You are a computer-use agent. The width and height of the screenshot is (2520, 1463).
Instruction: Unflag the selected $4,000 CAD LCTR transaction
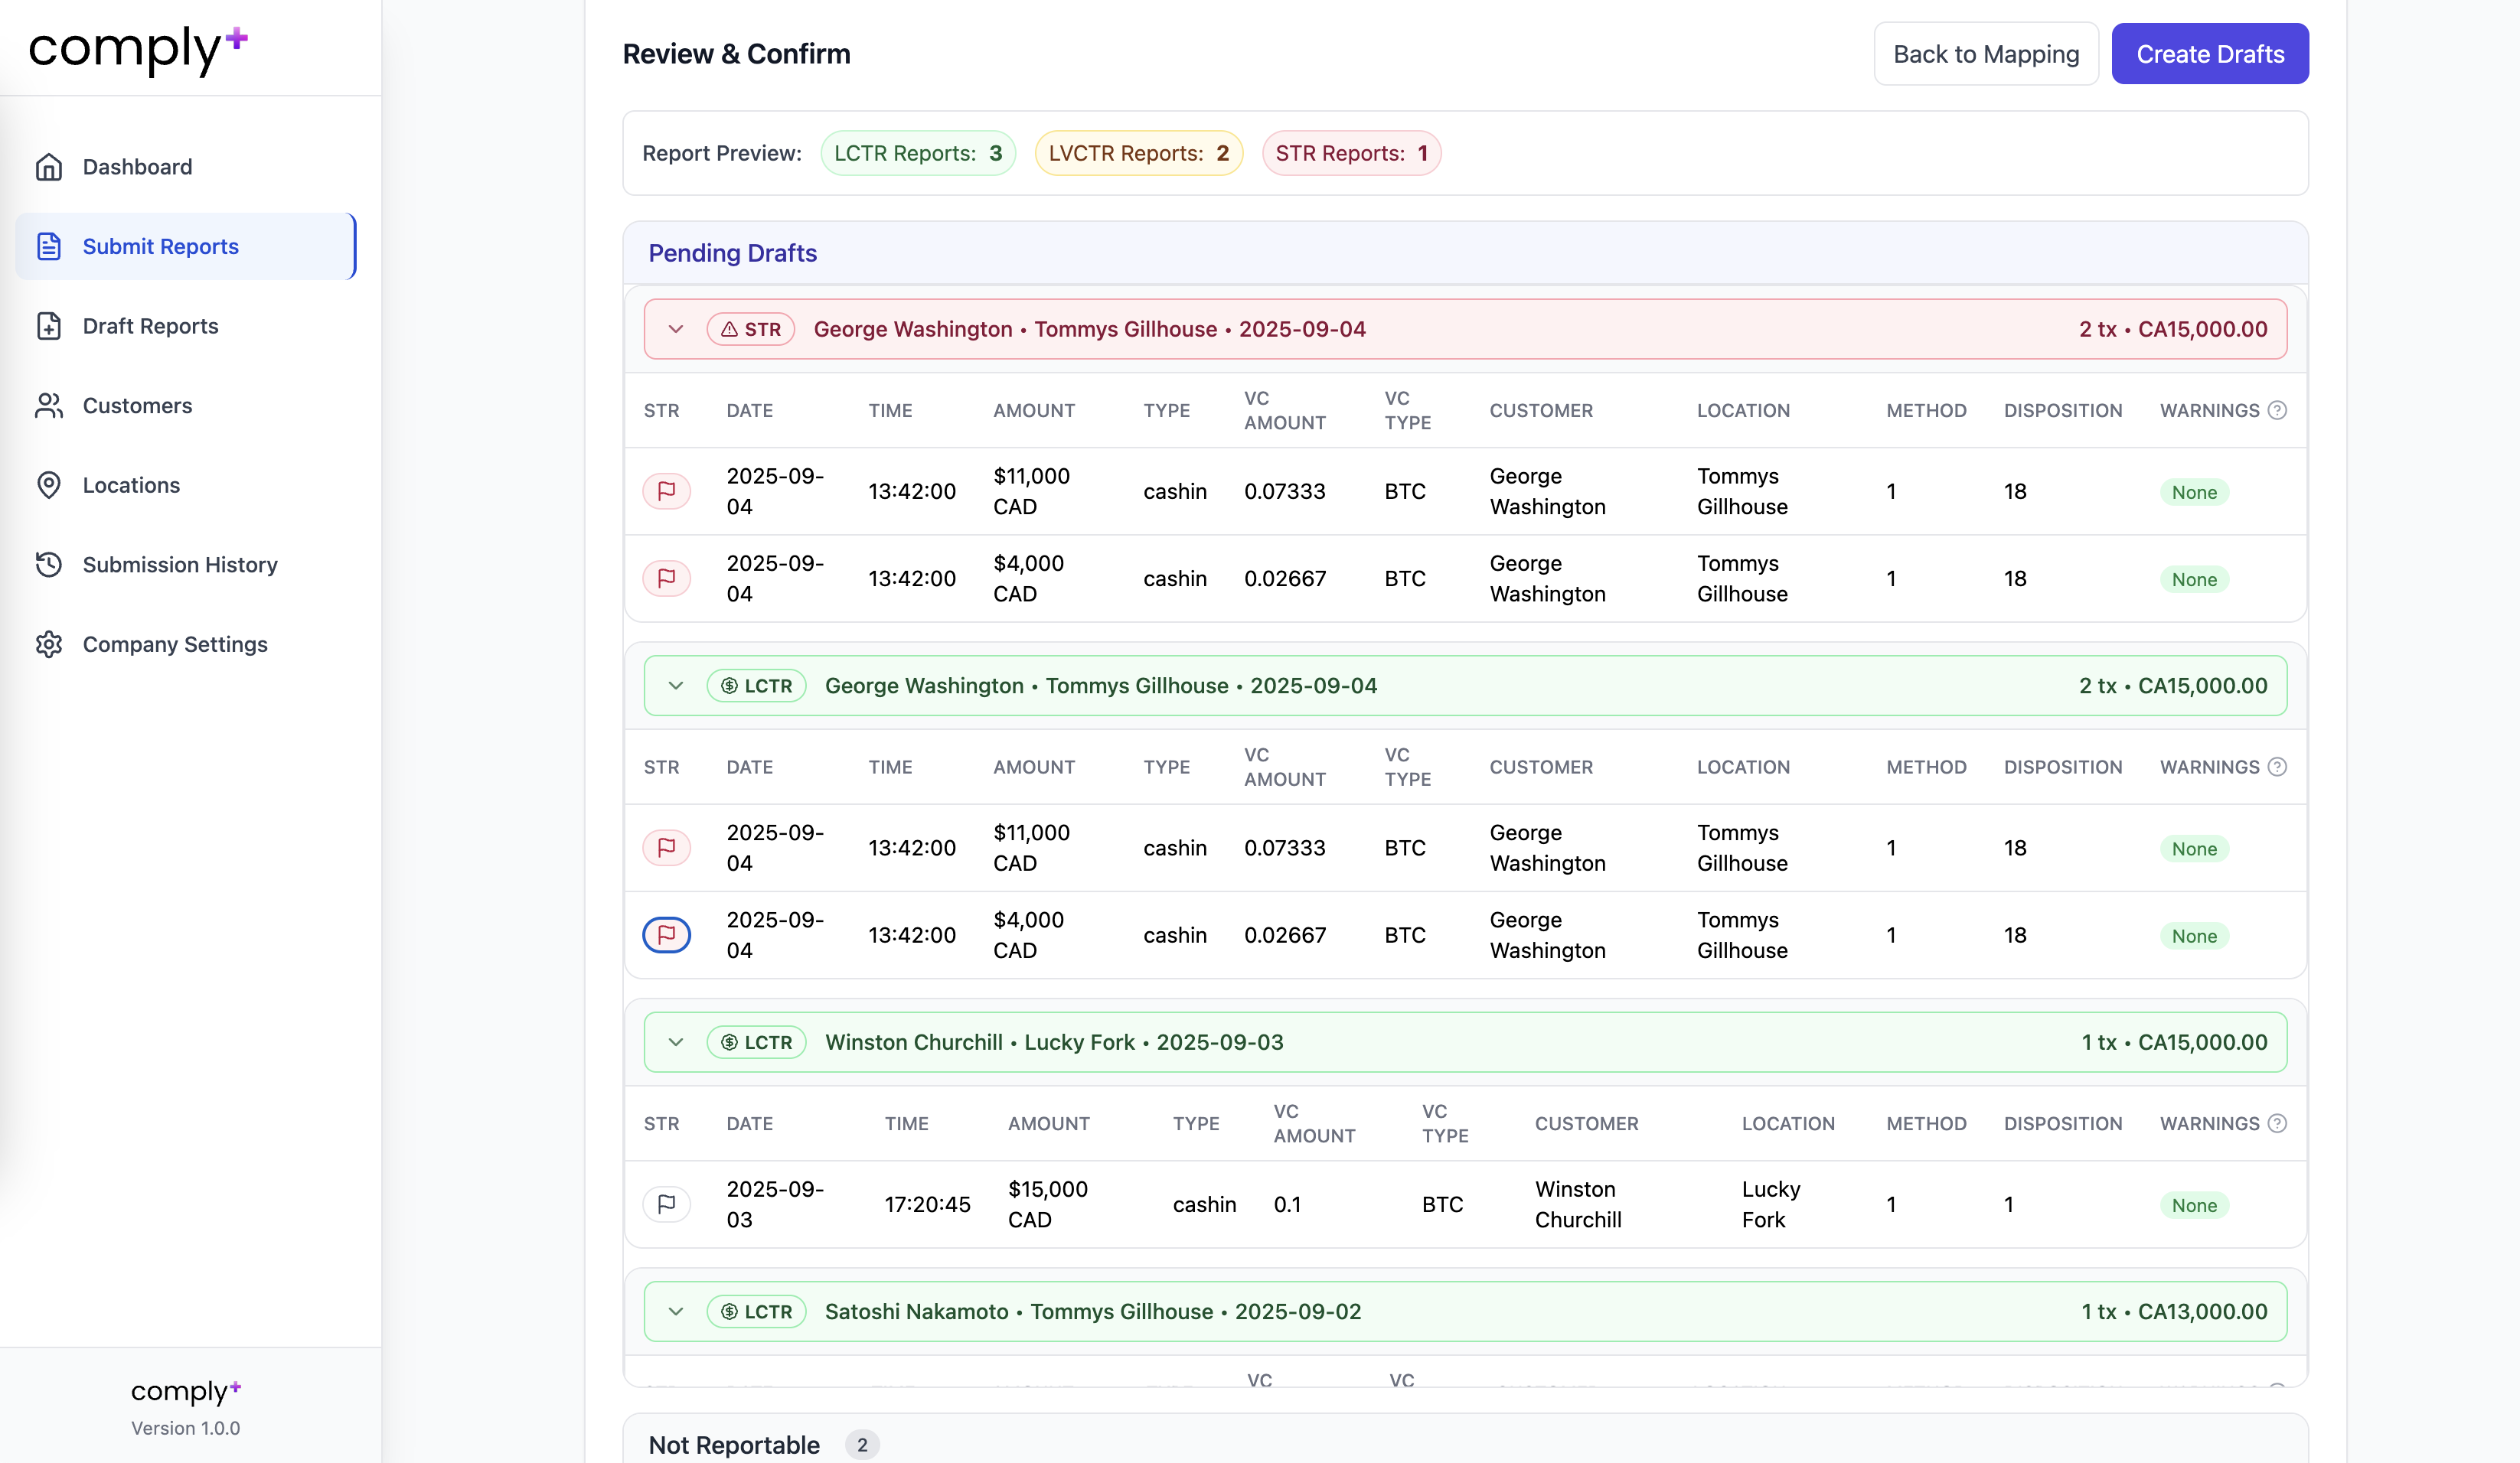pos(666,934)
